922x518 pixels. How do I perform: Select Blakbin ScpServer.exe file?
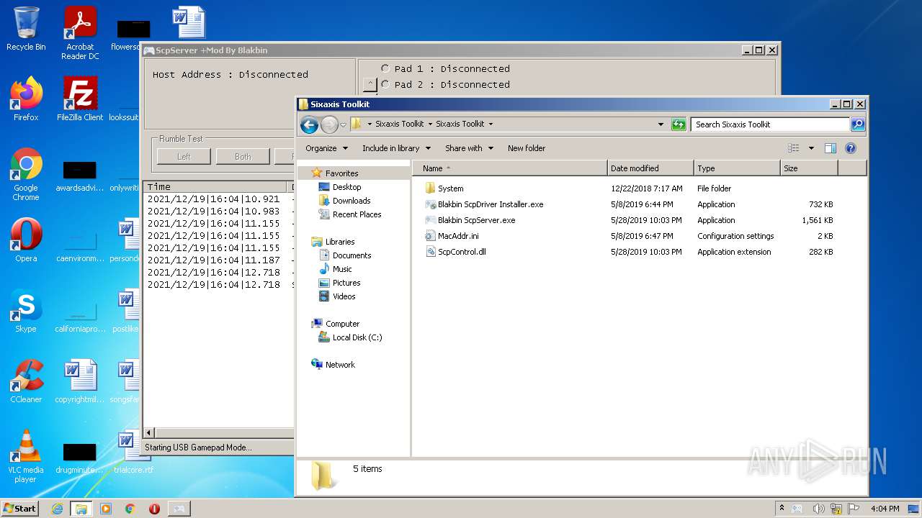point(476,220)
